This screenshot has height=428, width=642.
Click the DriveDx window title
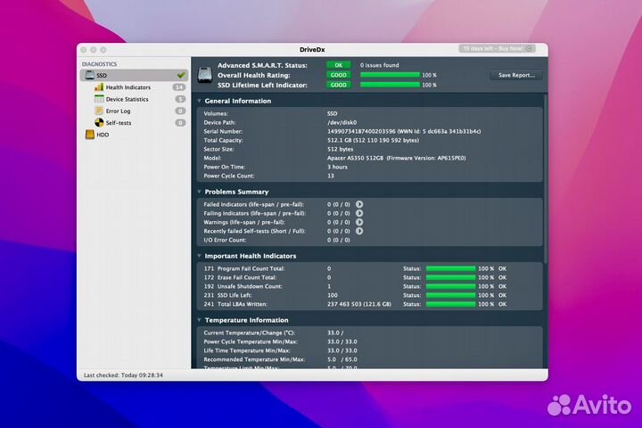coord(312,50)
